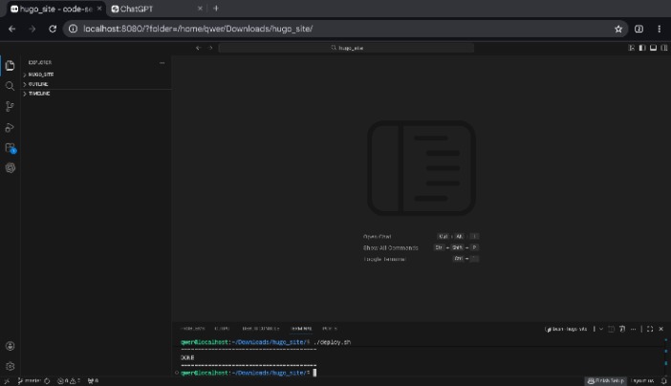
Task: Click the synchronize changes icon in status bar
Action: (x=47, y=381)
